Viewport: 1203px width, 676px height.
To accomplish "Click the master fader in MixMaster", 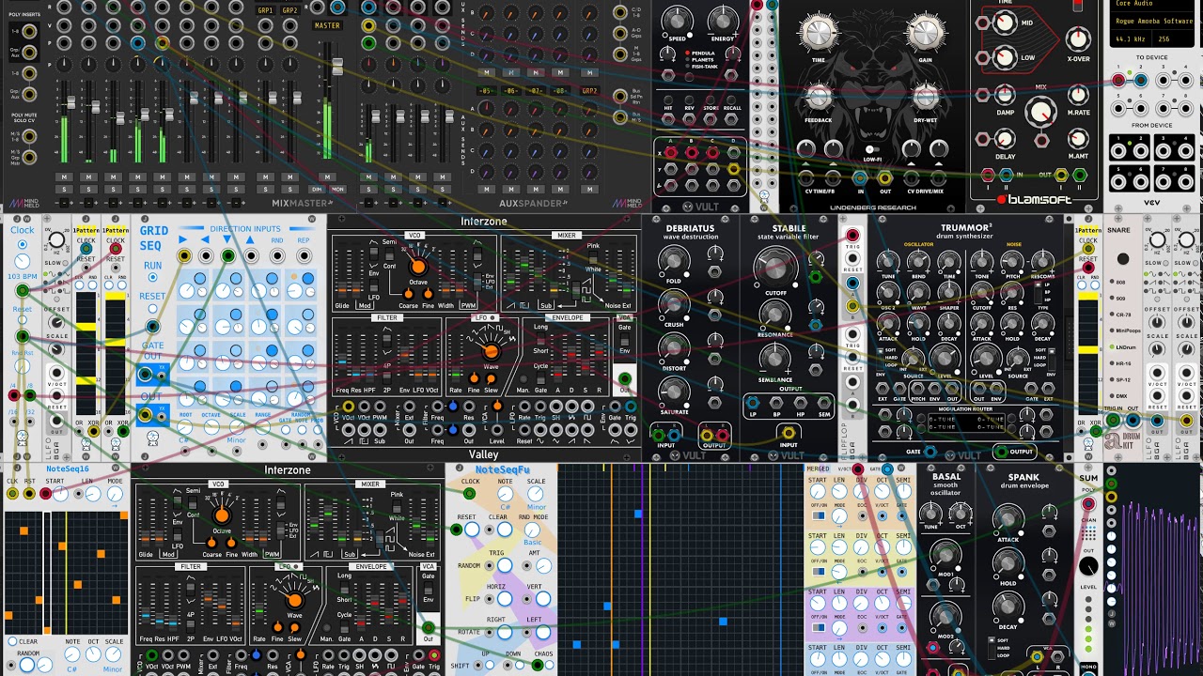I will click(x=337, y=68).
